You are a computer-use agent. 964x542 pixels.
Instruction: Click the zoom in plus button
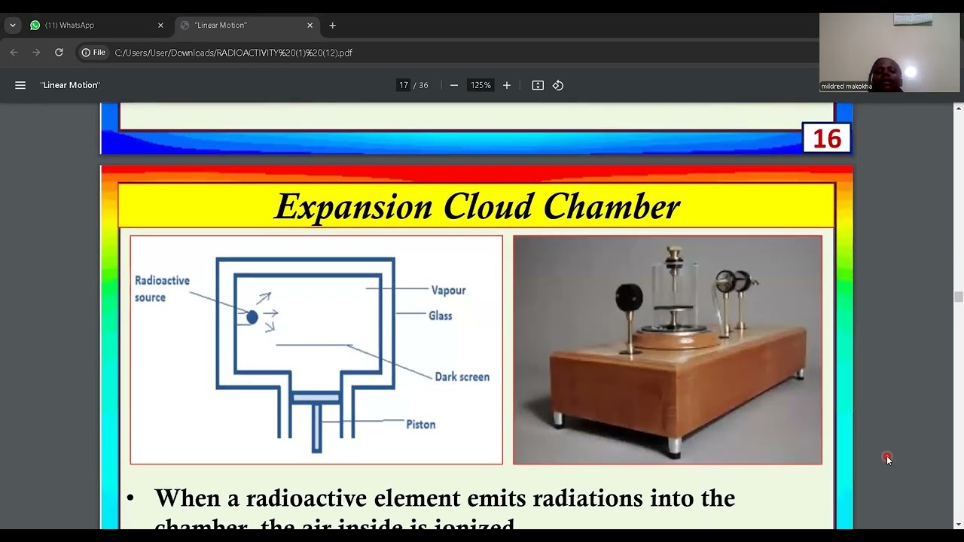507,85
